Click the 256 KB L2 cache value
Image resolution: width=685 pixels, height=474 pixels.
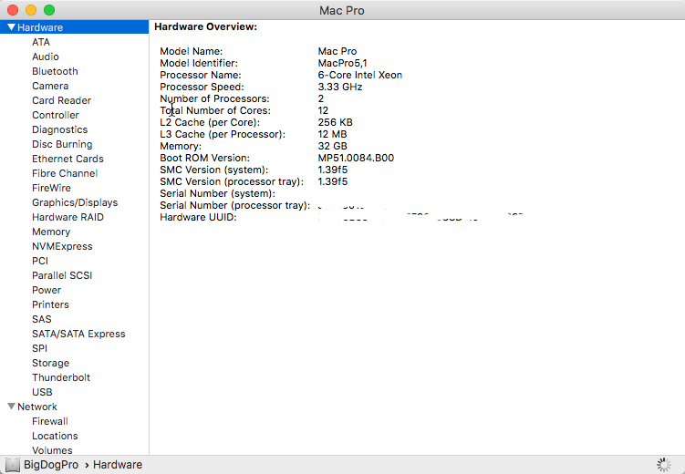click(335, 123)
